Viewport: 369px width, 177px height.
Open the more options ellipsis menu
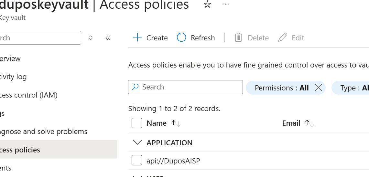225,4
